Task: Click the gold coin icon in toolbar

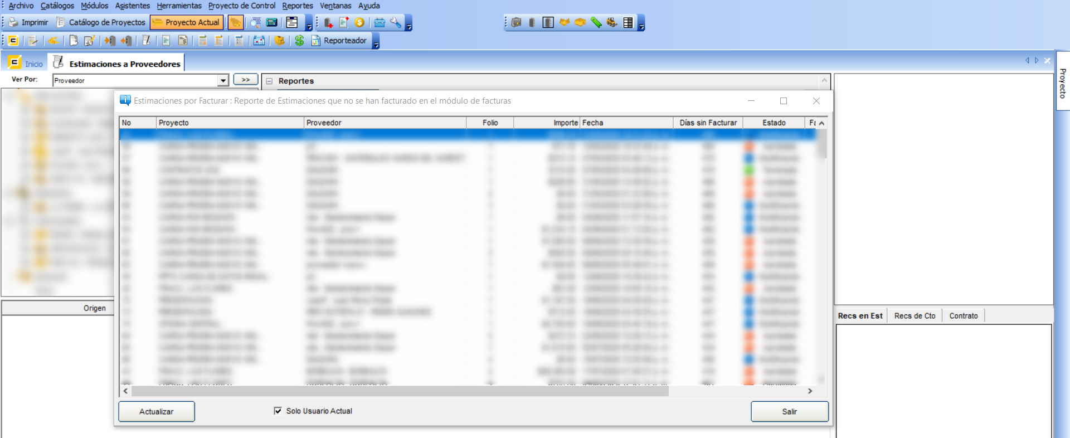Action: tap(359, 23)
